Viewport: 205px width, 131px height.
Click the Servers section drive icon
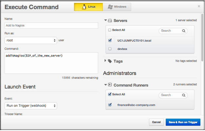[x=110, y=21]
